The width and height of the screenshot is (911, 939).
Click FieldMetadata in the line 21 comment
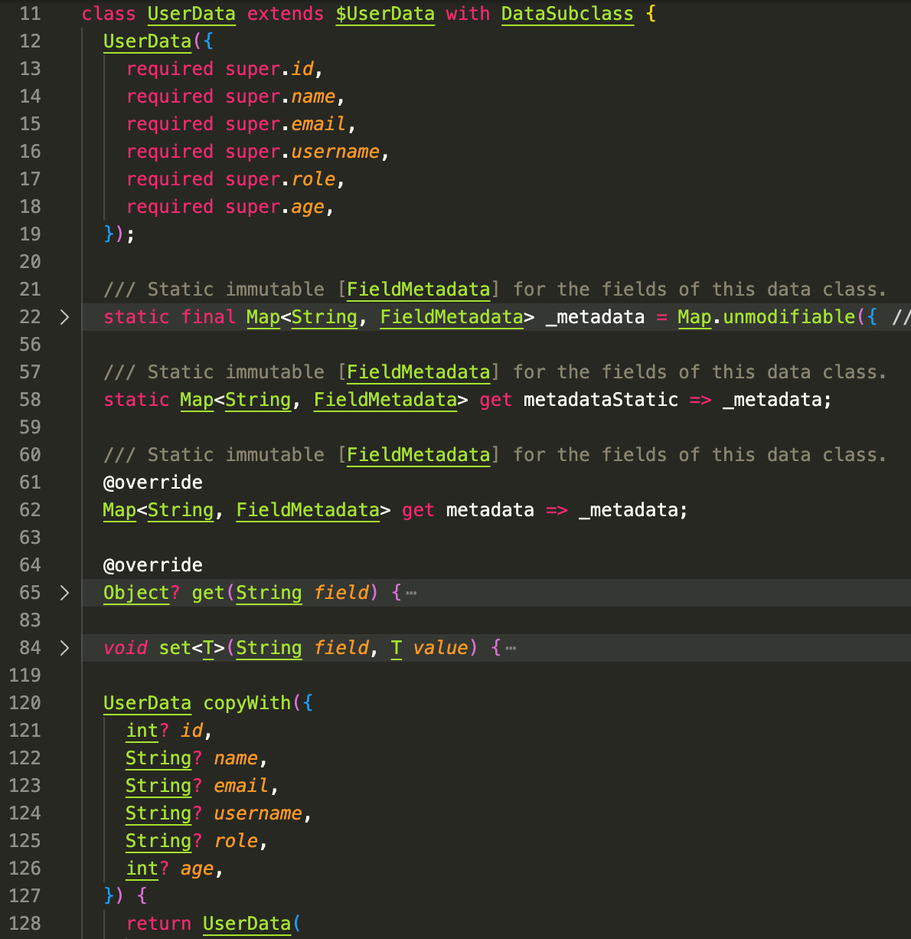coord(418,290)
